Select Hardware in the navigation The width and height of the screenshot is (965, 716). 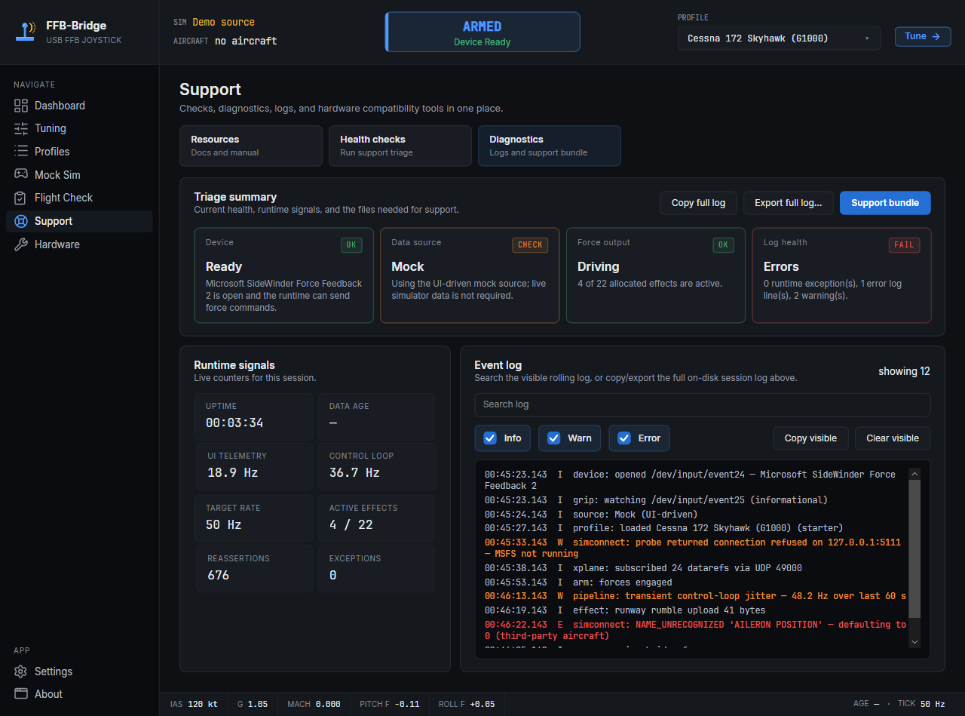pyautogui.click(x=79, y=244)
